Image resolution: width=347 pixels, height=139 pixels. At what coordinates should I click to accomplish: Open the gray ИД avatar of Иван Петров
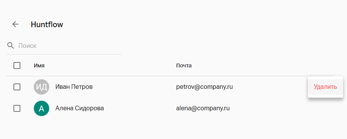42,87
